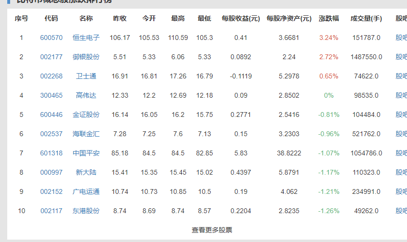Select the lowest price 82.85
This screenshot has width=407, height=242.
[204, 153]
